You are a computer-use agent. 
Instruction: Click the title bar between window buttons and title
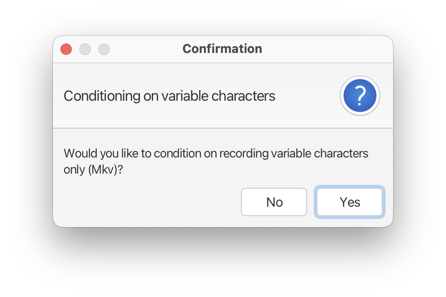146,49
